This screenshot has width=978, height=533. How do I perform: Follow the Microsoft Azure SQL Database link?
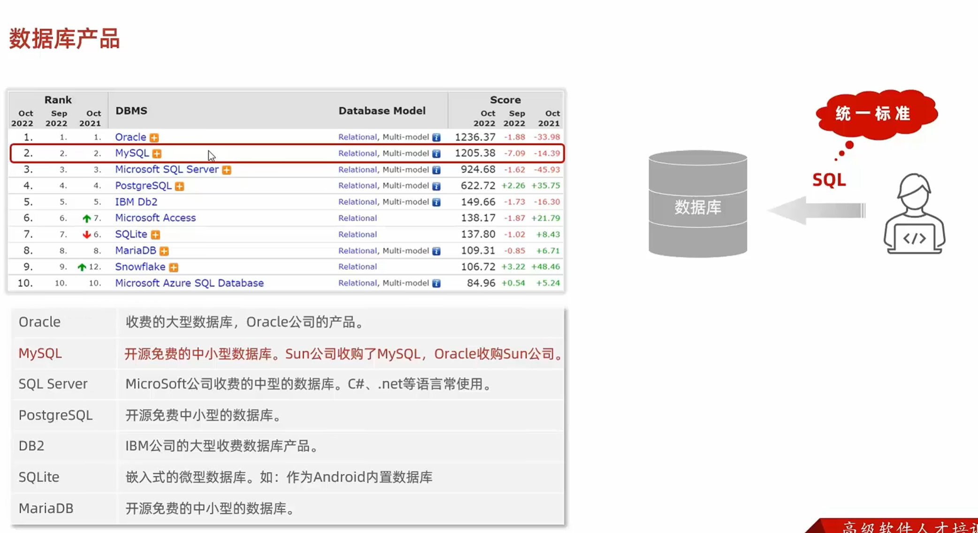189,283
